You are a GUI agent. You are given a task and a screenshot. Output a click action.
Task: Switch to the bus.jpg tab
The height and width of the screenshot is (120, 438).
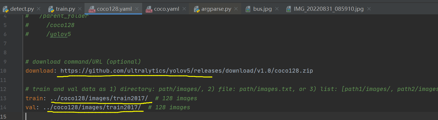tap(262, 9)
